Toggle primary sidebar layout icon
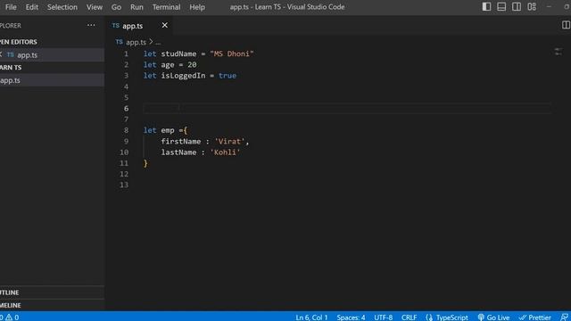The image size is (571, 321). [486, 7]
